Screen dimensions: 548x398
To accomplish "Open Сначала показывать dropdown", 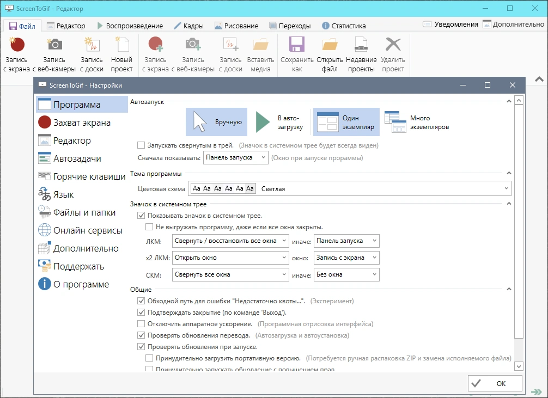I will (x=235, y=157).
